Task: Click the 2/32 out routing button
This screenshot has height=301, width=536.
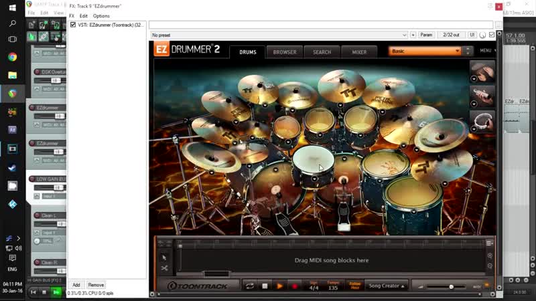Action: coord(451,35)
